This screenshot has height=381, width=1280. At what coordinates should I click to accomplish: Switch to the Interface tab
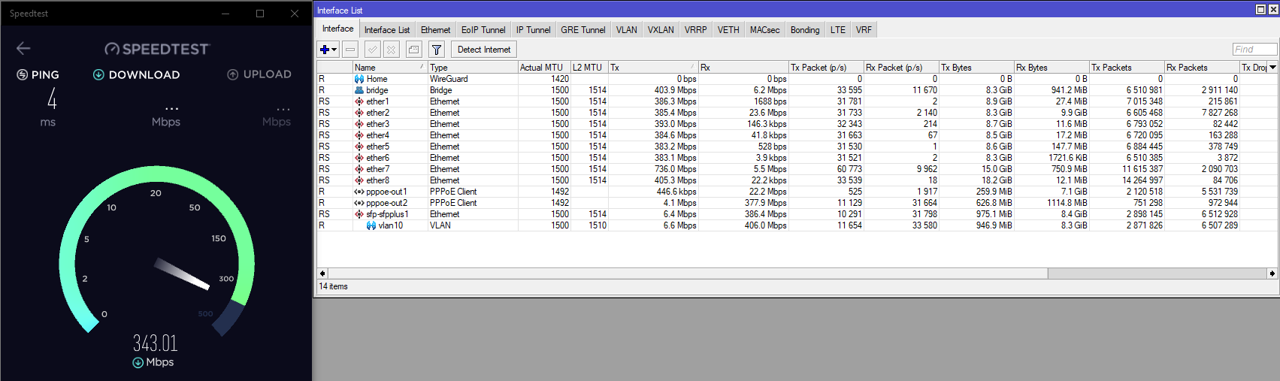point(338,29)
